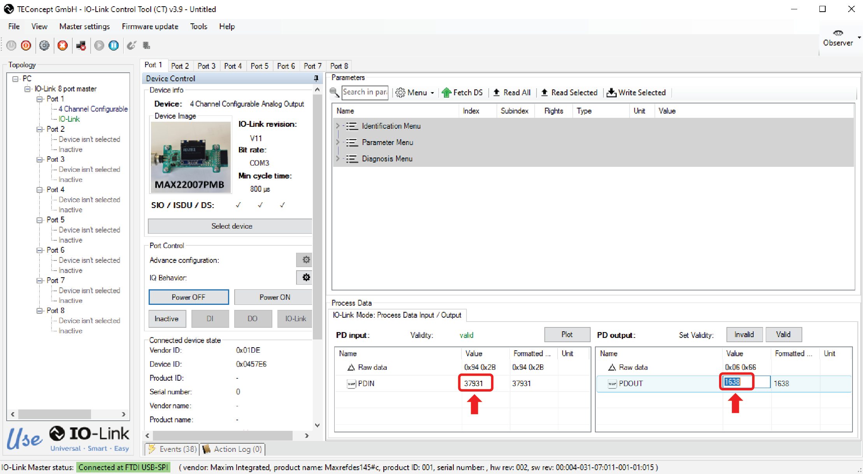Click the red X stop toolbar icon
Viewport: 863px width, 474px height.
point(62,45)
